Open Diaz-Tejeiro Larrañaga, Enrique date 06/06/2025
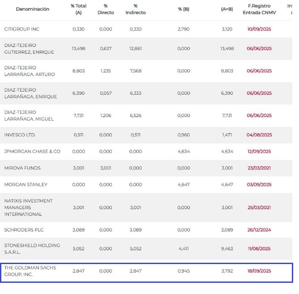Viewport: 299px width, 294px height. [259, 93]
